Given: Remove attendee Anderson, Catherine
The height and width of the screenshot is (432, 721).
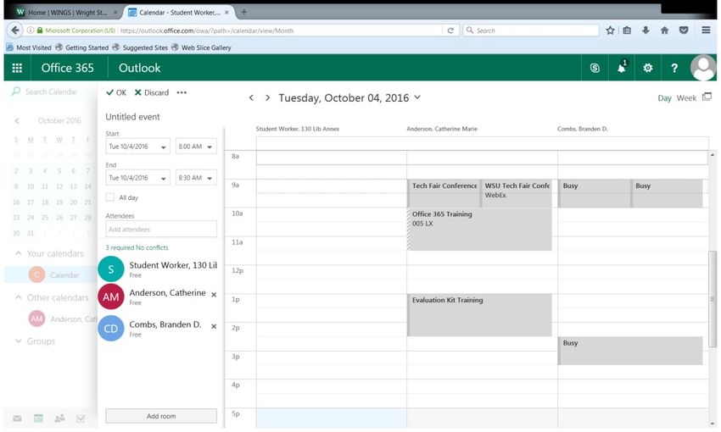Looking at the screenshot, I should pos(214,295).
